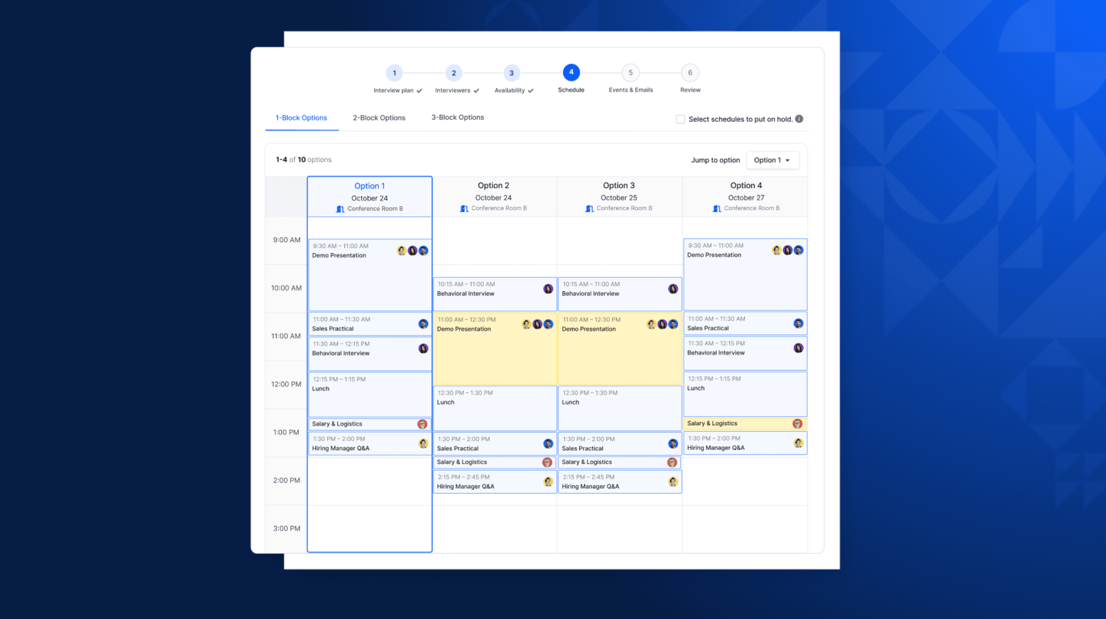Click the avatar on Option 2's Behavioral Interview
The image size is (1106, 619).
[548, 289]
